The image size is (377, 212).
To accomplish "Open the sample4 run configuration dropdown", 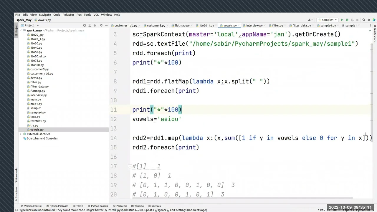I will pos(327,20).
